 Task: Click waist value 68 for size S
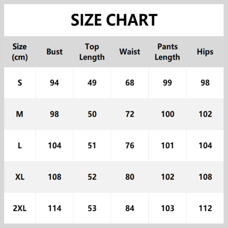coord(130,83)
